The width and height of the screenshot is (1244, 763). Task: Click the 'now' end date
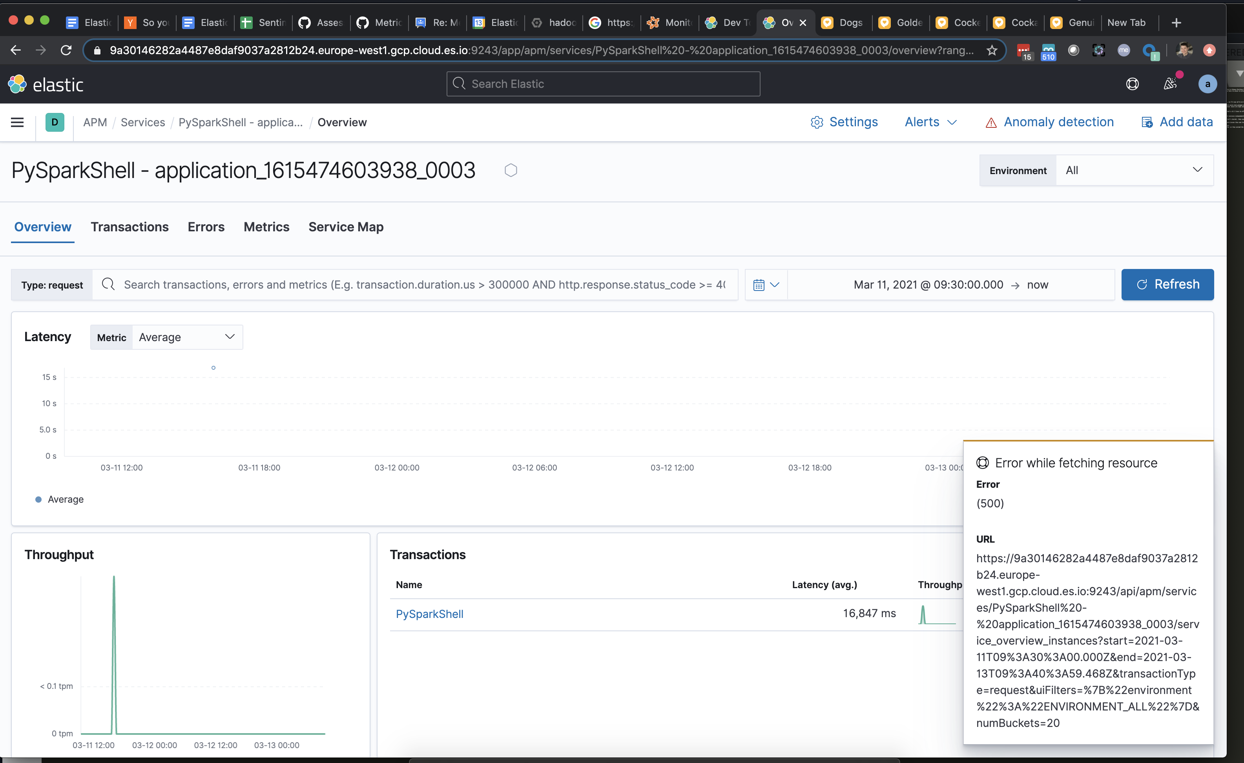coord(1038,285)
